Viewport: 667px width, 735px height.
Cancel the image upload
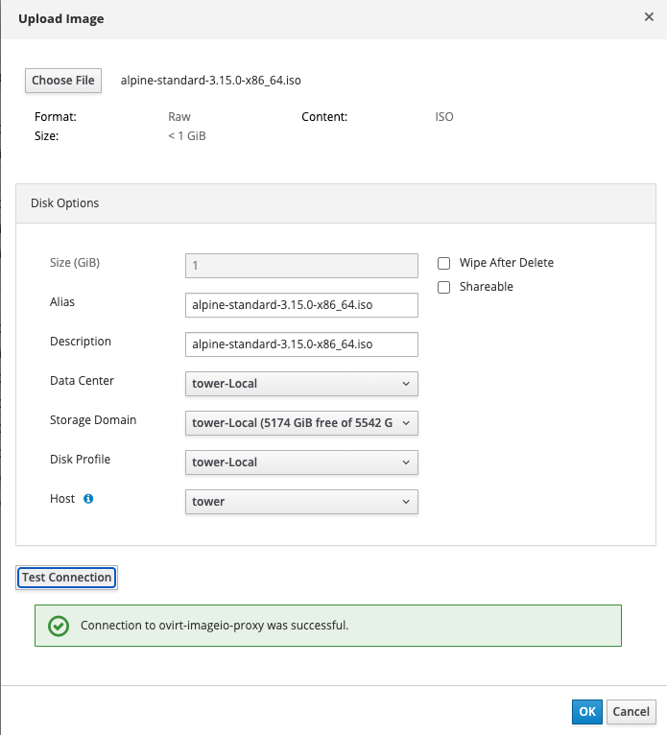[x=631, y=712]
